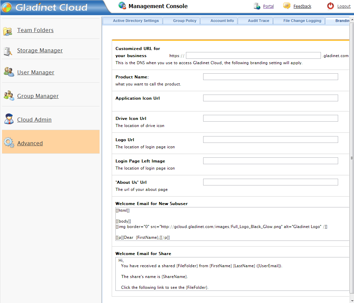
Task: Switch to the Account Info tab
Action: pos(219,21)
